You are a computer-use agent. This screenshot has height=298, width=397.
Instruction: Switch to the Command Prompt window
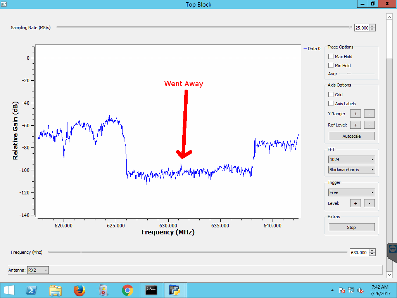coord(151,290)
